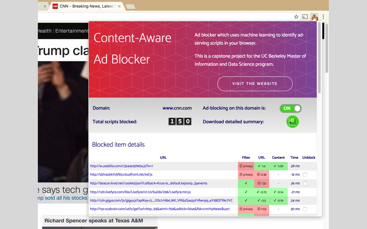Click the 28 ms time value
This screenshot has height=229, width=367.
pos(295,166)
